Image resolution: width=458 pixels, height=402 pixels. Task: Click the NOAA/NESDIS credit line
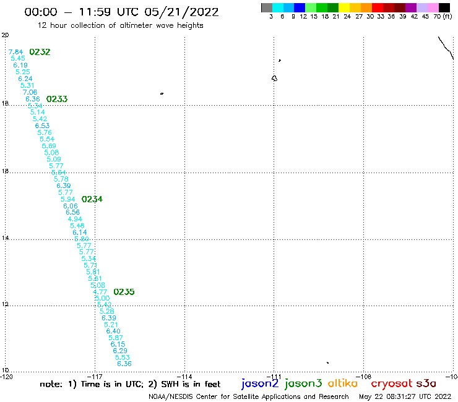[x=249, y=396]
